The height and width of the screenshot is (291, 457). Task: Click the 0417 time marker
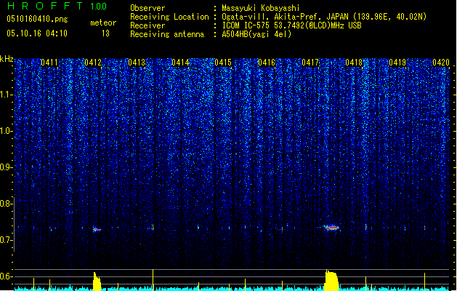(310, 63)
